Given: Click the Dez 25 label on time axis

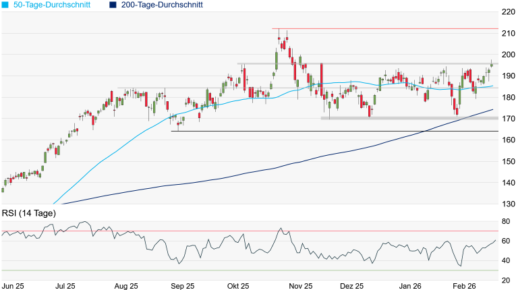Looking at the screenshot, I should point(351,285).
